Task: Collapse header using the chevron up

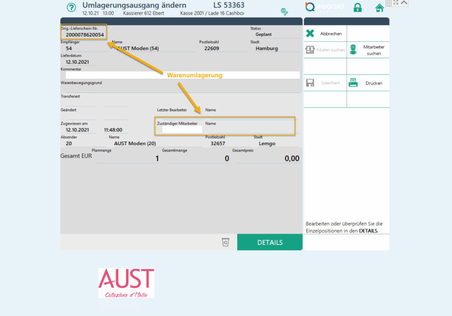Action: click(x=404, y=3)
